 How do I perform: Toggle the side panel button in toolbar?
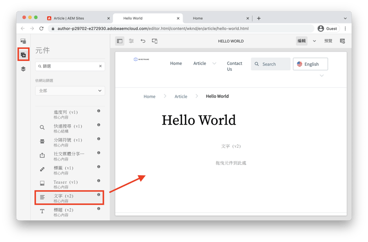click(120, 41)
